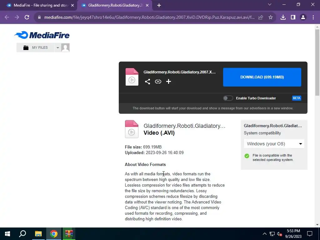Click the address bar URL
Screen dimensions: 320x240
pyautogui.click(x=149, y=17)
